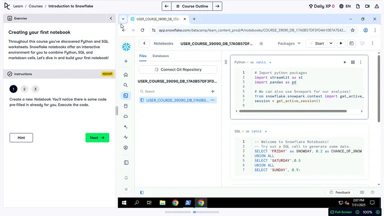Open the Home icon in Snowflake sidebar

click(x=125, y=75)
